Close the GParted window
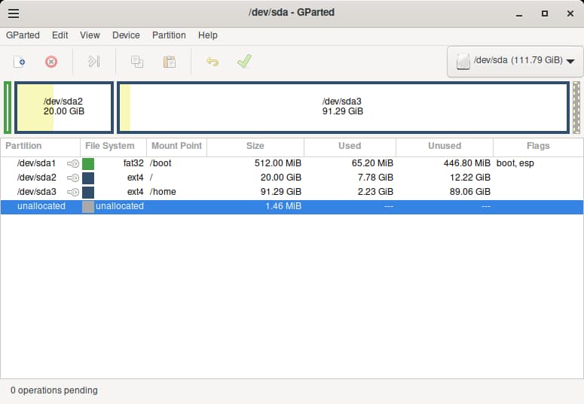Image resolution: width=584 pixels, height=404 pixels. [570, 14]
